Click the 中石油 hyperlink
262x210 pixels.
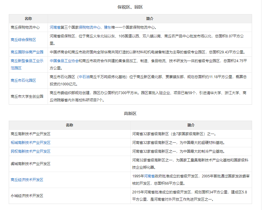pos(84,77)
